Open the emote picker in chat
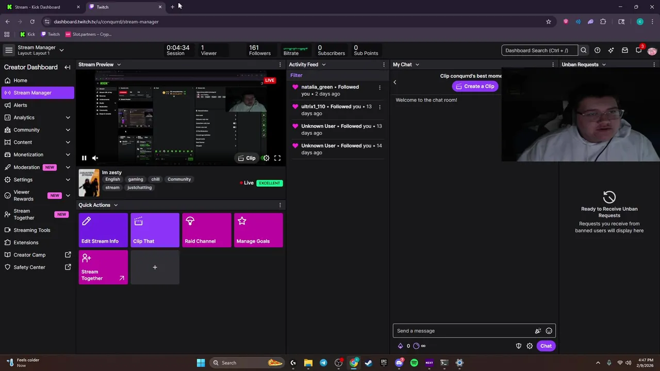Screen dimensions: 660x371 click(549, 331)
